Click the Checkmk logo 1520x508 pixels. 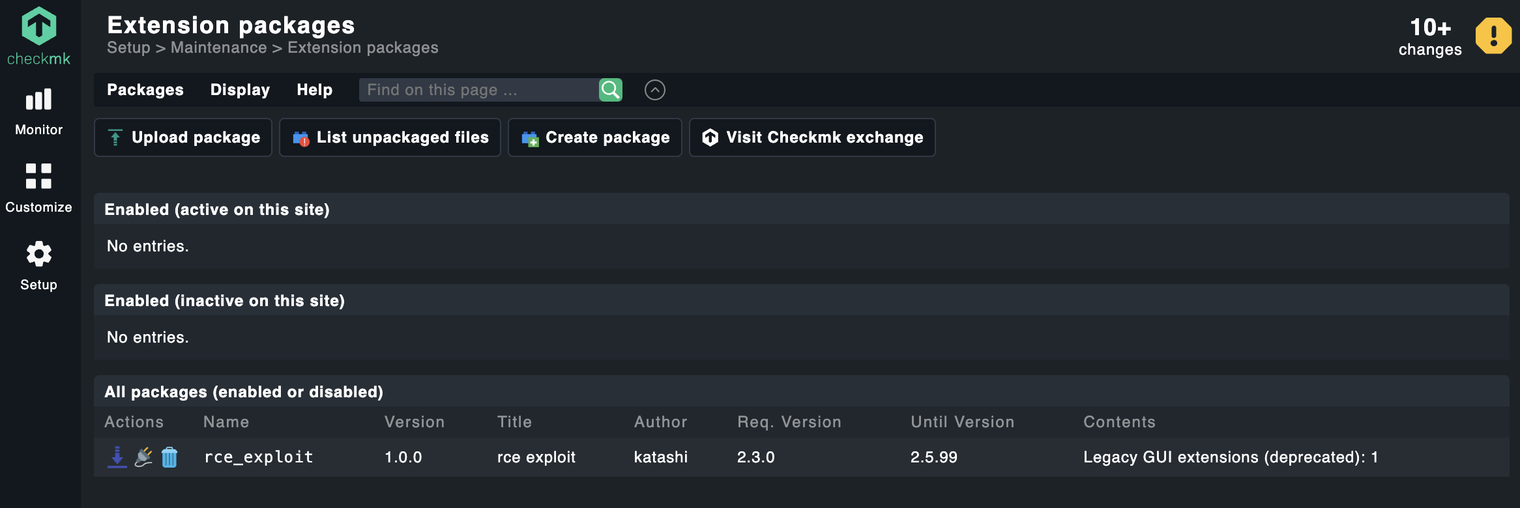coord(39,36)
